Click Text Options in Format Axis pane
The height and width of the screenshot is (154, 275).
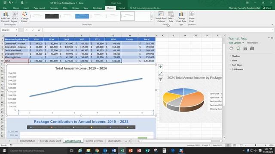tap(253, 43)
